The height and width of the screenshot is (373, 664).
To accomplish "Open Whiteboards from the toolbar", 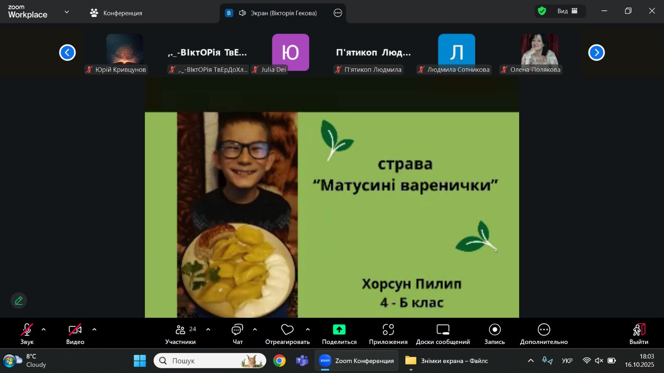I will (x=443, y=330).
